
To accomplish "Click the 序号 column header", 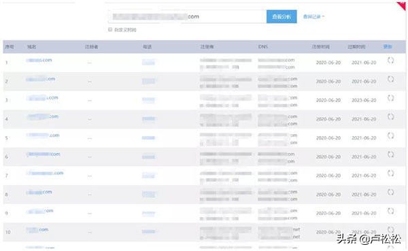I will pyautogui.click(x=10, y=47).
